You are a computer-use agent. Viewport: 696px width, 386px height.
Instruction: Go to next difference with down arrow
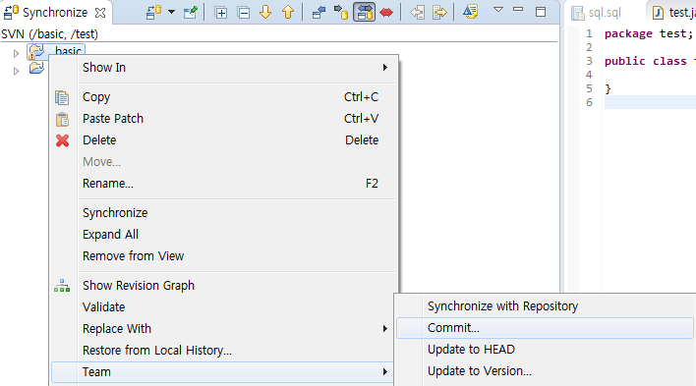click(265, 12)
